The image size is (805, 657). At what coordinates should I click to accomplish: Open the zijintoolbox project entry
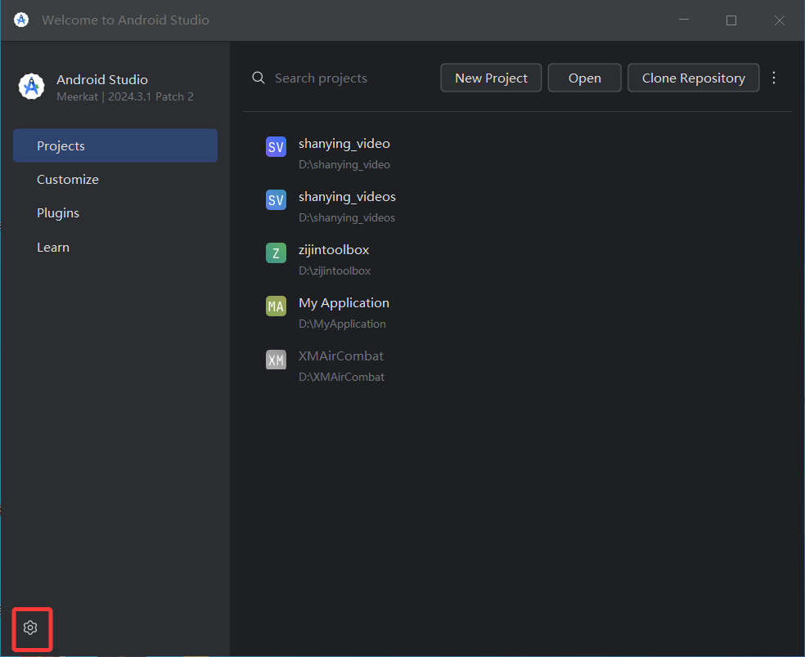[334, 250]
